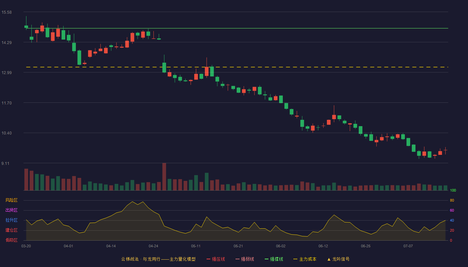
Task: Click the 04-14 date label
Action: point(111,246)
